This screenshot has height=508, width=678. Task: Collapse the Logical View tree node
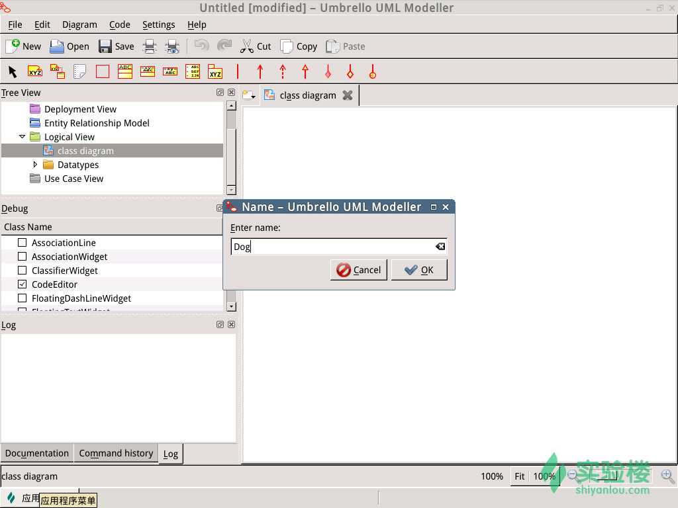(x=22, y=136)
